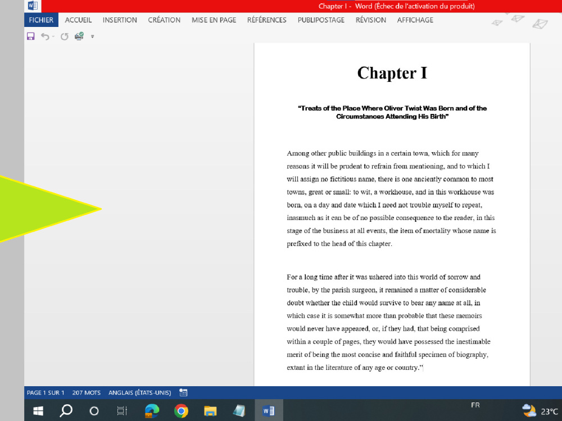562x421 pixels.
Task: Select the AFFICHAGE tab
Action: coord(415,20)
